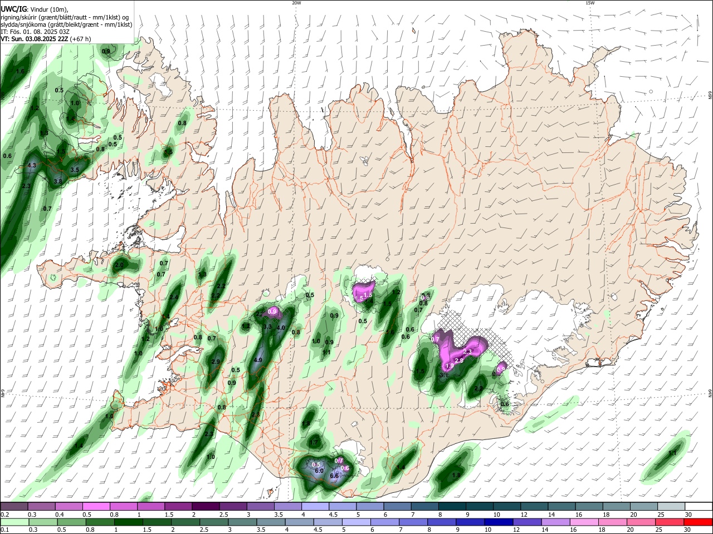Click the 6.0 precipitation value on the south coast
This screenshot has height=534, width=713.
(319, 471)
